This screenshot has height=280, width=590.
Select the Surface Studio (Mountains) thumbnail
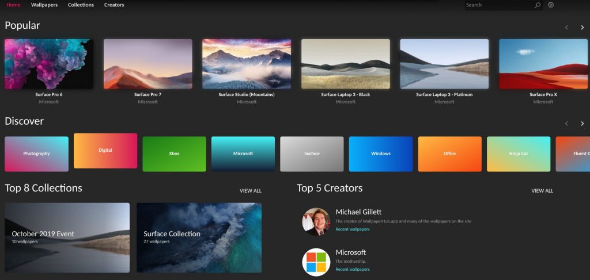point(247,64)
